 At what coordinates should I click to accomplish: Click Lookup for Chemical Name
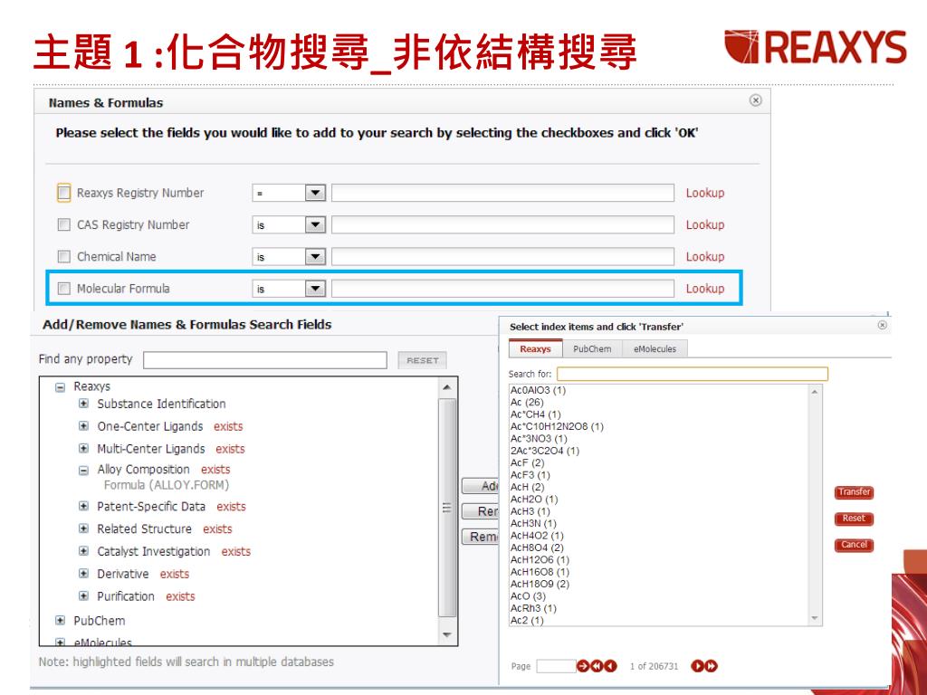pyautogui.click(x=704, y=256)
